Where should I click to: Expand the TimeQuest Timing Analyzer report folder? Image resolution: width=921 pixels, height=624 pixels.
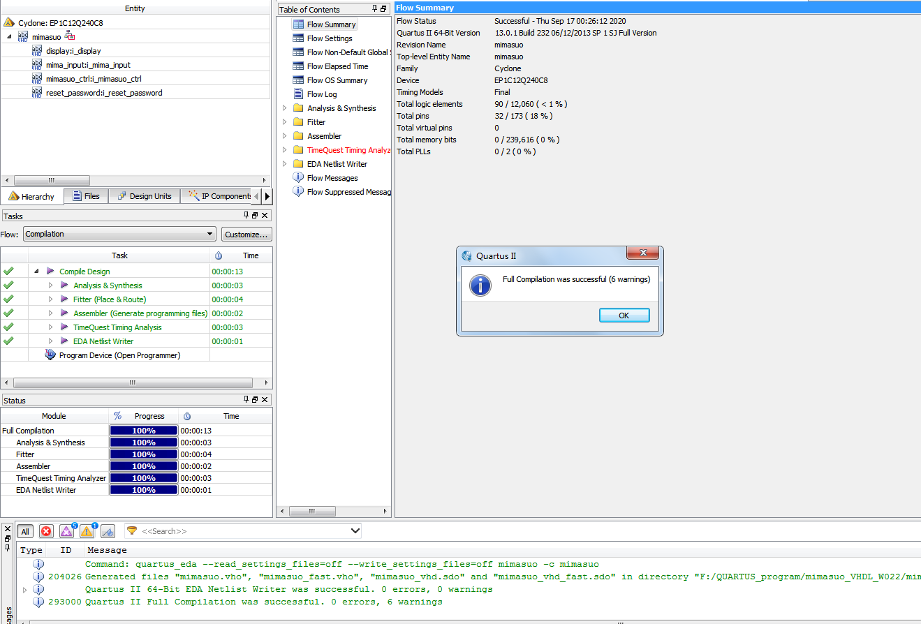(x=284, y=150)
